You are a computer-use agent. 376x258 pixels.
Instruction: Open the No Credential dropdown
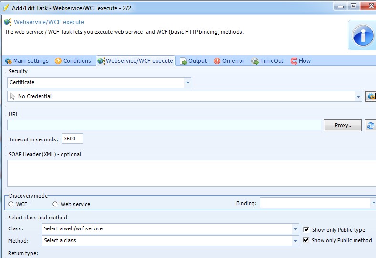[x=358, y=97]
